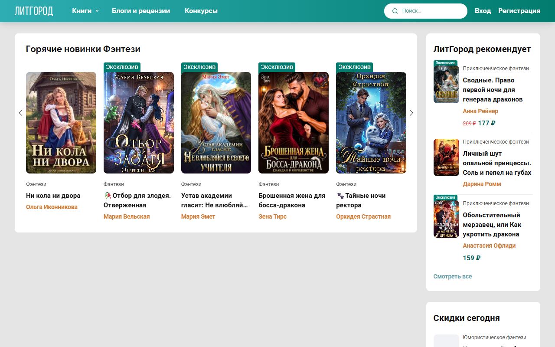The height and width of the screenshot is (347, 555).
Task: Show next books in carousel
Action: [x=411, y=113]
